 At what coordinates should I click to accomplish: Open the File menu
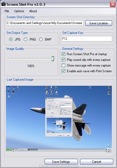click(7, 11)
